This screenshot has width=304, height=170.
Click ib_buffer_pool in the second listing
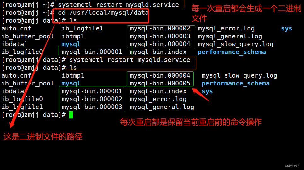(x=28, y=84)
